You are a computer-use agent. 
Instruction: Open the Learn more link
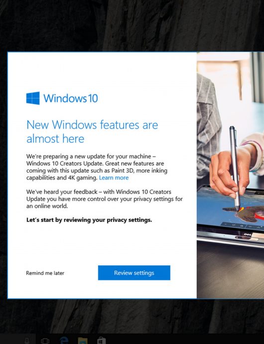pyautogui.click(x=114, y=177)
